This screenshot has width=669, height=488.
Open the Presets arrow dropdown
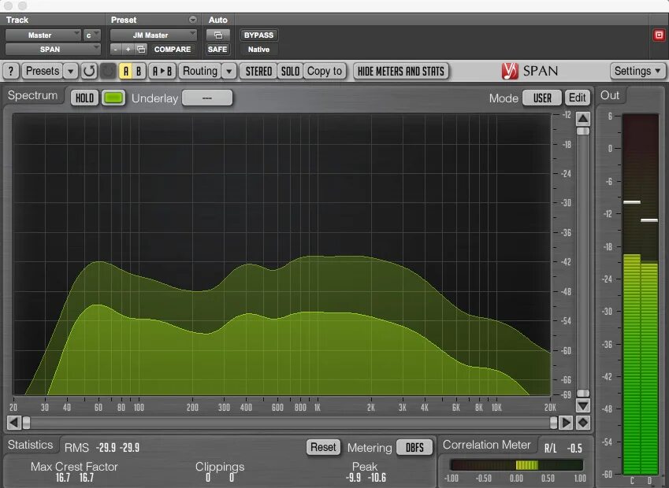[x=70, y=71]
